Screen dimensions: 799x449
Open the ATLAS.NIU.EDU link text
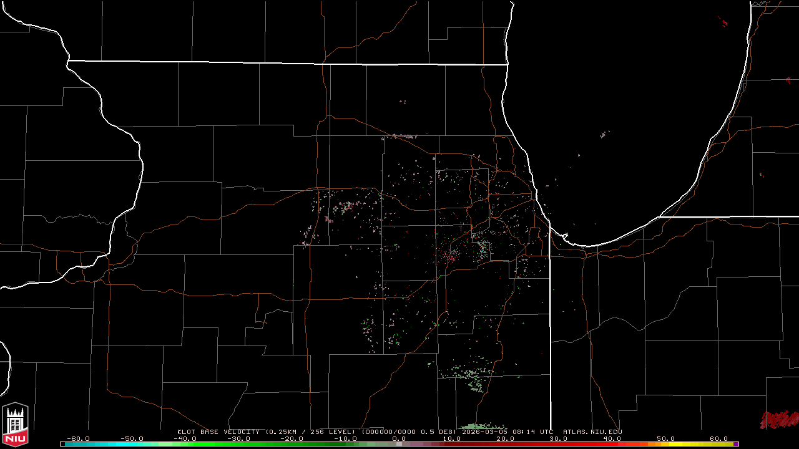(x=592, y=432)
